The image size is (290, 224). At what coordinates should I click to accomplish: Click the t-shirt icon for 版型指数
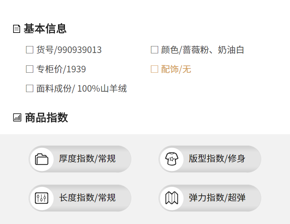172,159
